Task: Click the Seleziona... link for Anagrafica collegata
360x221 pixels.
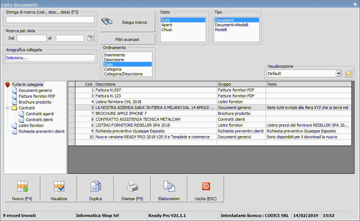Action: click(17, 58)
